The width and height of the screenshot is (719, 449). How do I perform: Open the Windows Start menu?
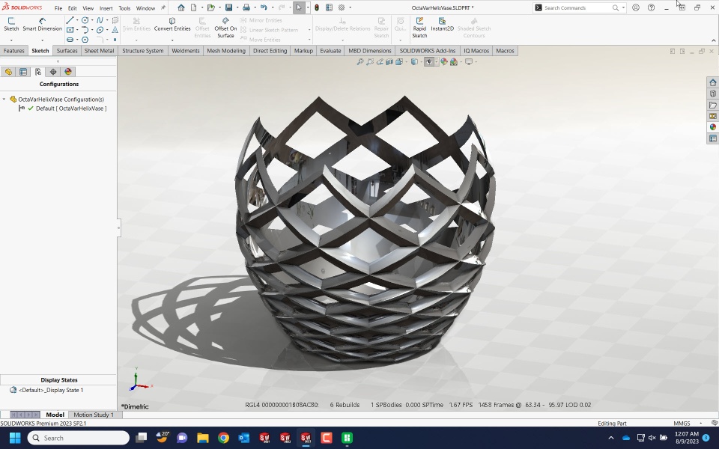point(15,438)
